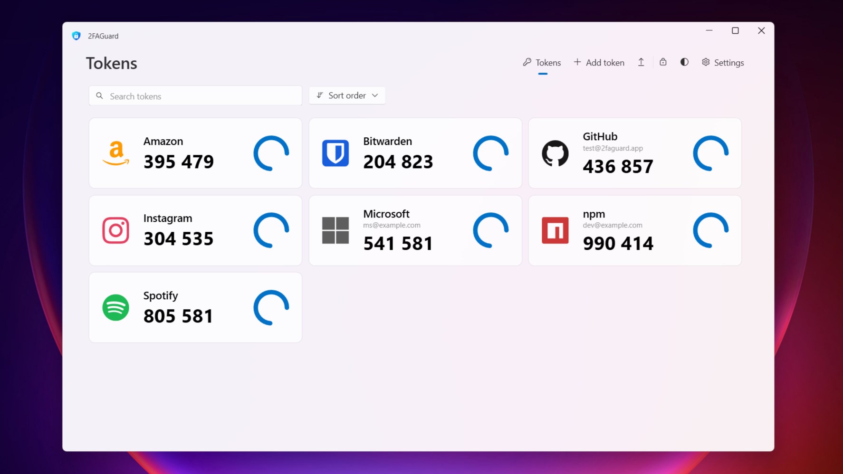Click the Add token button
Viewport: 843px width, 474px height.
click(599, 62)
